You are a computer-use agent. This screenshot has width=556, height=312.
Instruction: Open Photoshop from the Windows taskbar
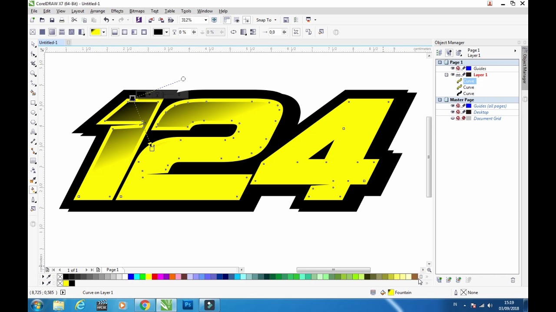tap(188, 305)
